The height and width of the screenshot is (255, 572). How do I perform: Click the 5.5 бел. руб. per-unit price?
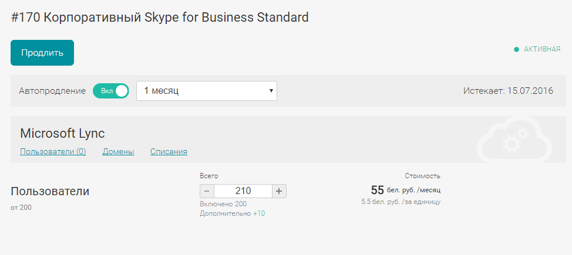(401, 202)
